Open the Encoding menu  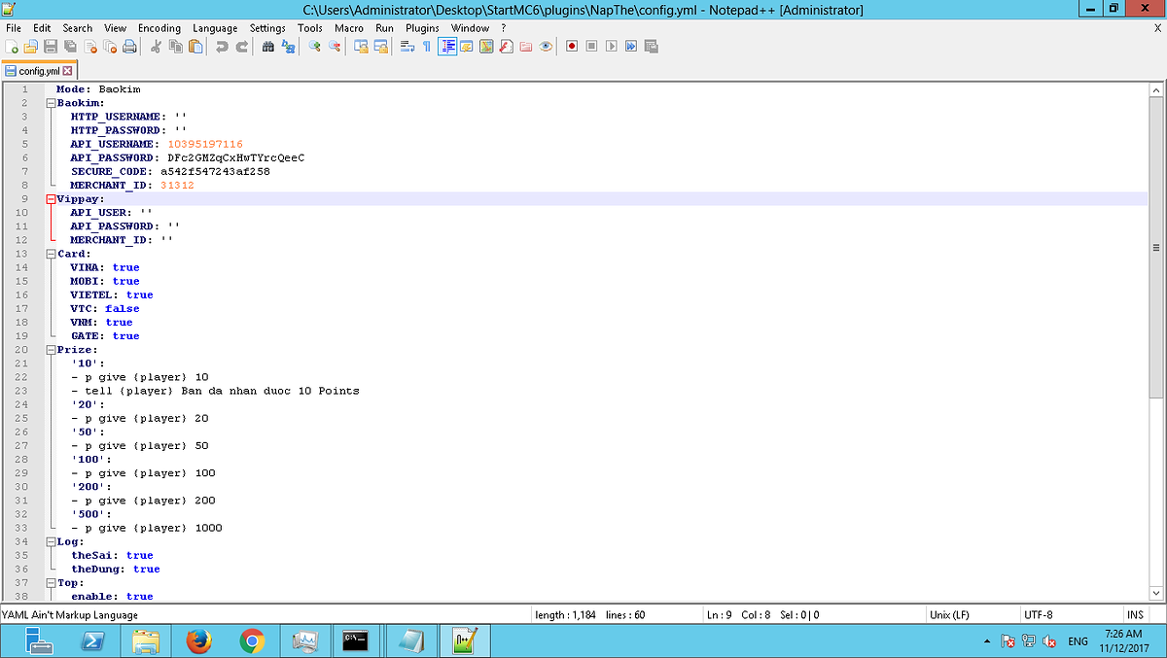pos(159,28)
